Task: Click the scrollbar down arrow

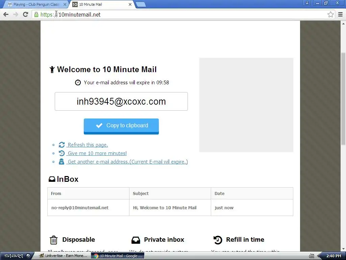Action: coord(343,249)
